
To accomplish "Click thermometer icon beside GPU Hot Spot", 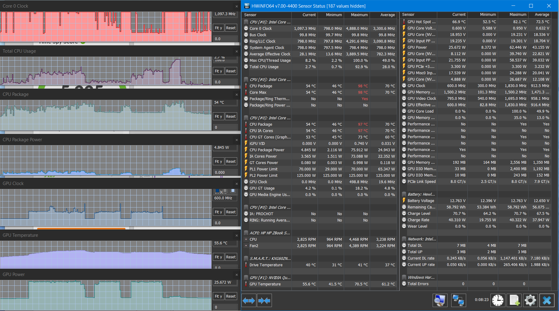I will tap(404, 22).
